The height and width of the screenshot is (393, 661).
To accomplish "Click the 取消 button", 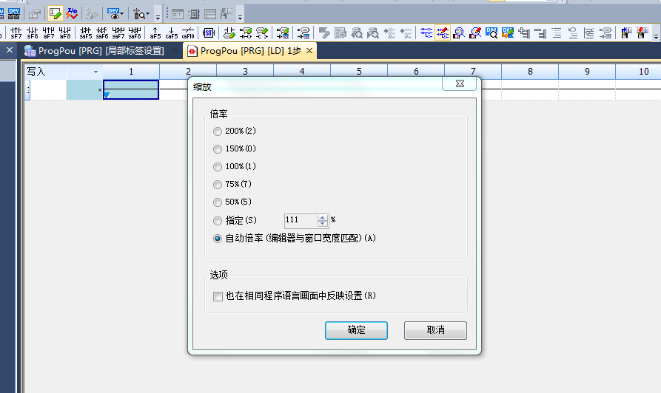I will coord(435,330).
